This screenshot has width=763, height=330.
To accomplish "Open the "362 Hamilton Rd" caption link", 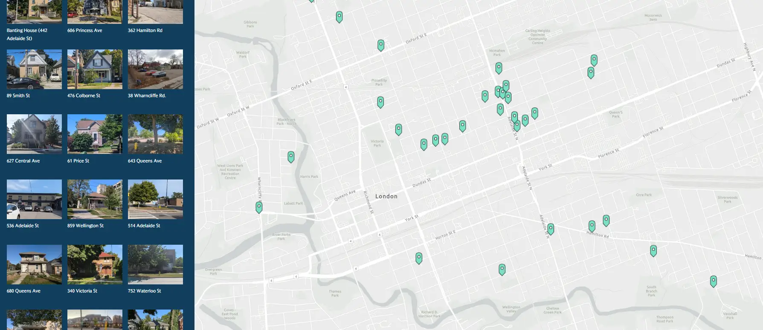I will [145, 30].
